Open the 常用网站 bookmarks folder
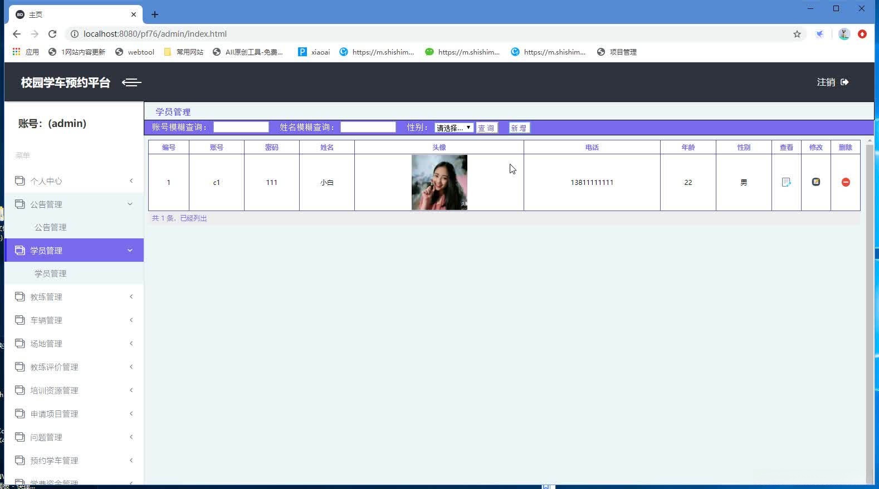Image resolution: width=879 pixels, height=489 pixels. (x=184, y=52)
